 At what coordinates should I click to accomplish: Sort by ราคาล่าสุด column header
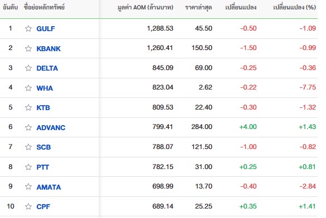(198, 7)
